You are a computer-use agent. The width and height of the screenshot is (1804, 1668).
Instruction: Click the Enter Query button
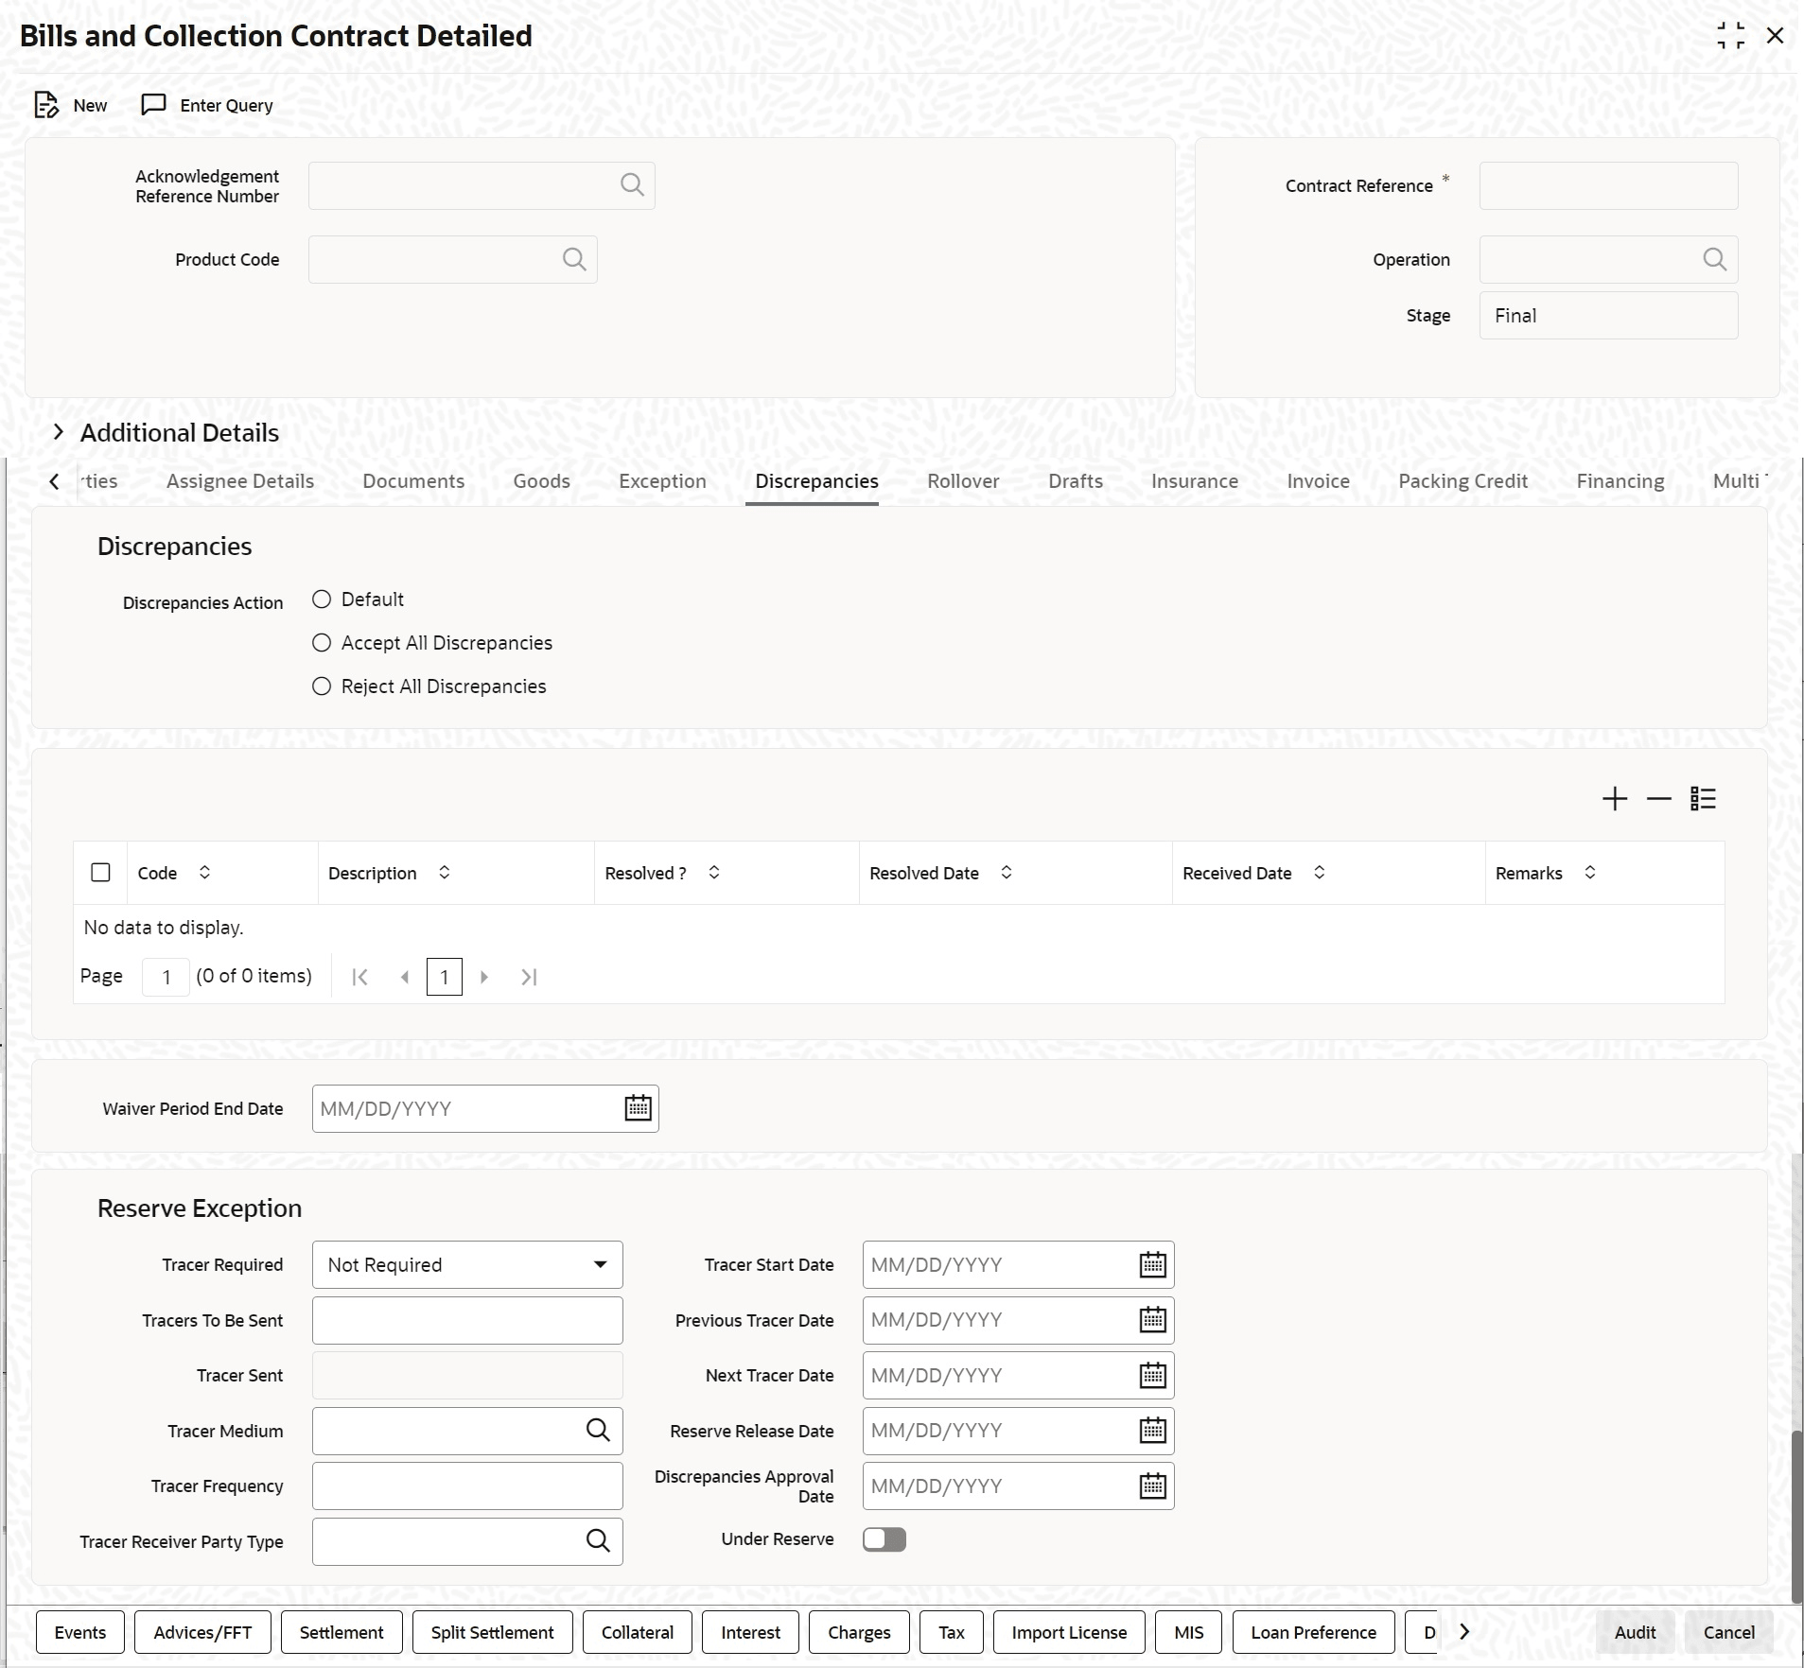pyautogui.click(x=207, y=105)
